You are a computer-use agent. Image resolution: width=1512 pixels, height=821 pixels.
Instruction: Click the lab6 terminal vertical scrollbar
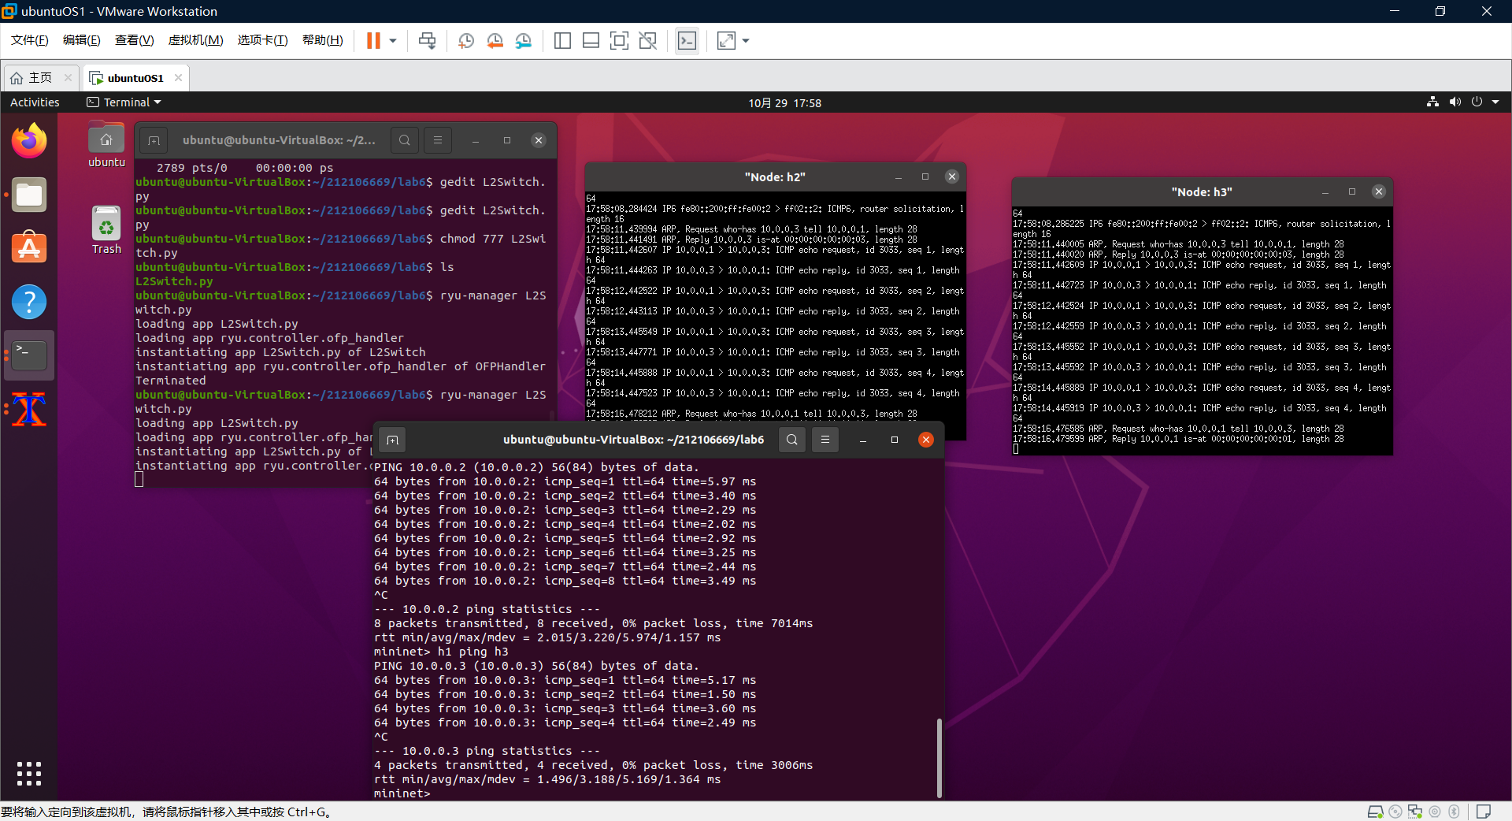coord(939,758)
